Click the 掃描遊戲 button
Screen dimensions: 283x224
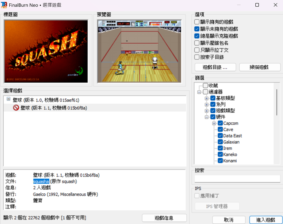[260, 67]
